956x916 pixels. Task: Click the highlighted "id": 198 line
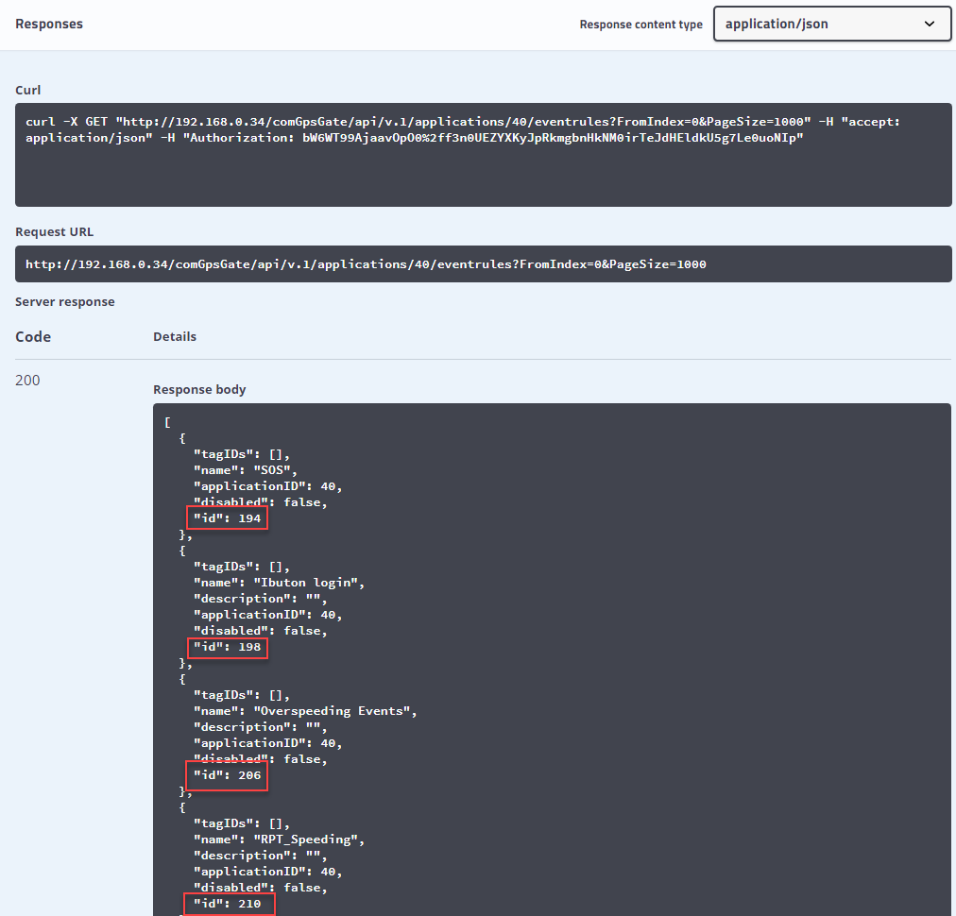point(227,647)
